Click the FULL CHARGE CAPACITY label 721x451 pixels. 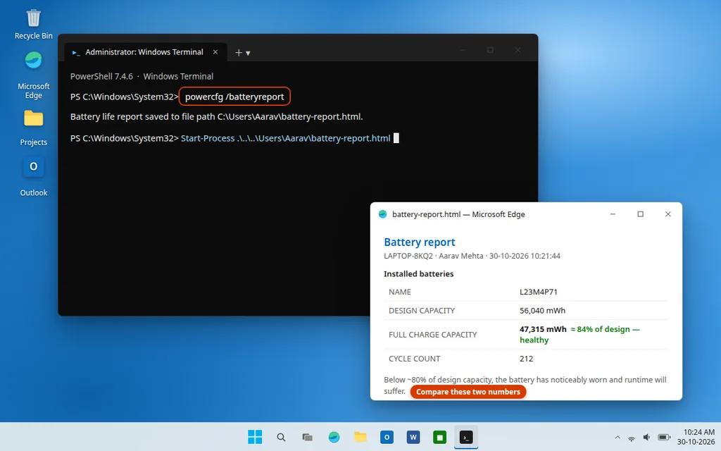coord(433,335)
